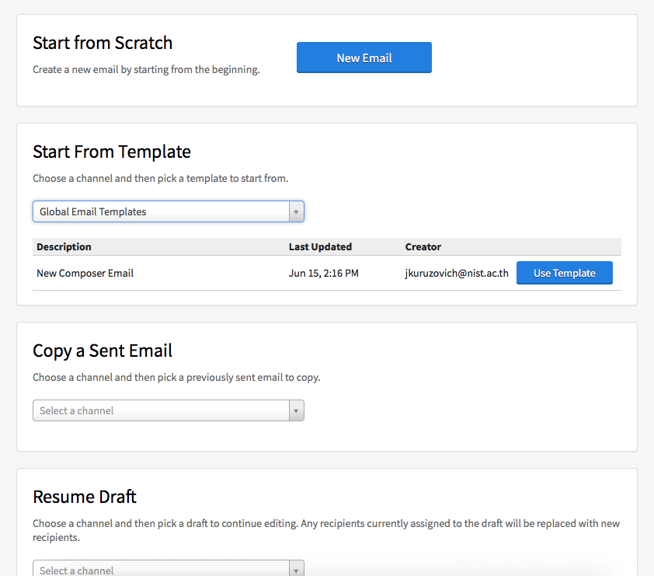Click the dropdown arrow under Copy a Sent Email
This screenshot has height=576, width=654.
296,410
